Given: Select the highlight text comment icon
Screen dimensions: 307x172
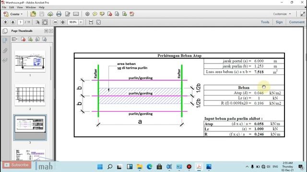Looking at the screenshot, I should [x=102, y=14].
